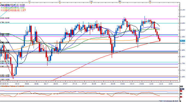Click the 12.150 price axis value

click(x=183, y=10)
